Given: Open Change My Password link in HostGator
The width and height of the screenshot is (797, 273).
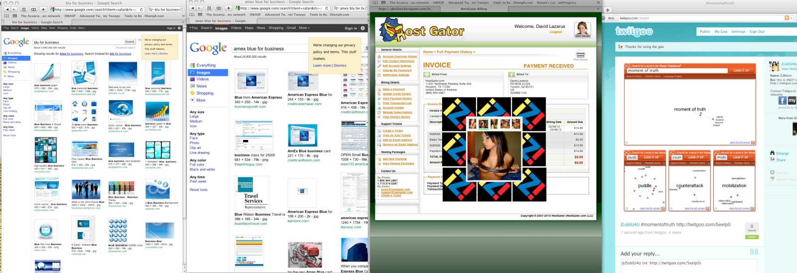Looking at the screenshot, I should coord(397,70).
